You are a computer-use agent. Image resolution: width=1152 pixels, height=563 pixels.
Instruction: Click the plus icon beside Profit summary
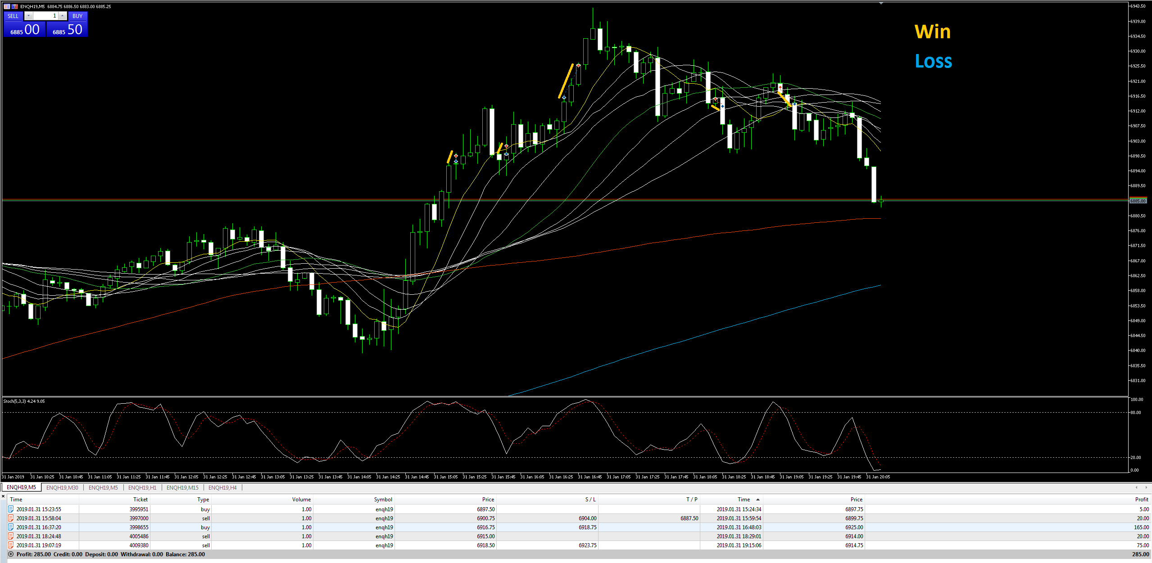(11, 554)
